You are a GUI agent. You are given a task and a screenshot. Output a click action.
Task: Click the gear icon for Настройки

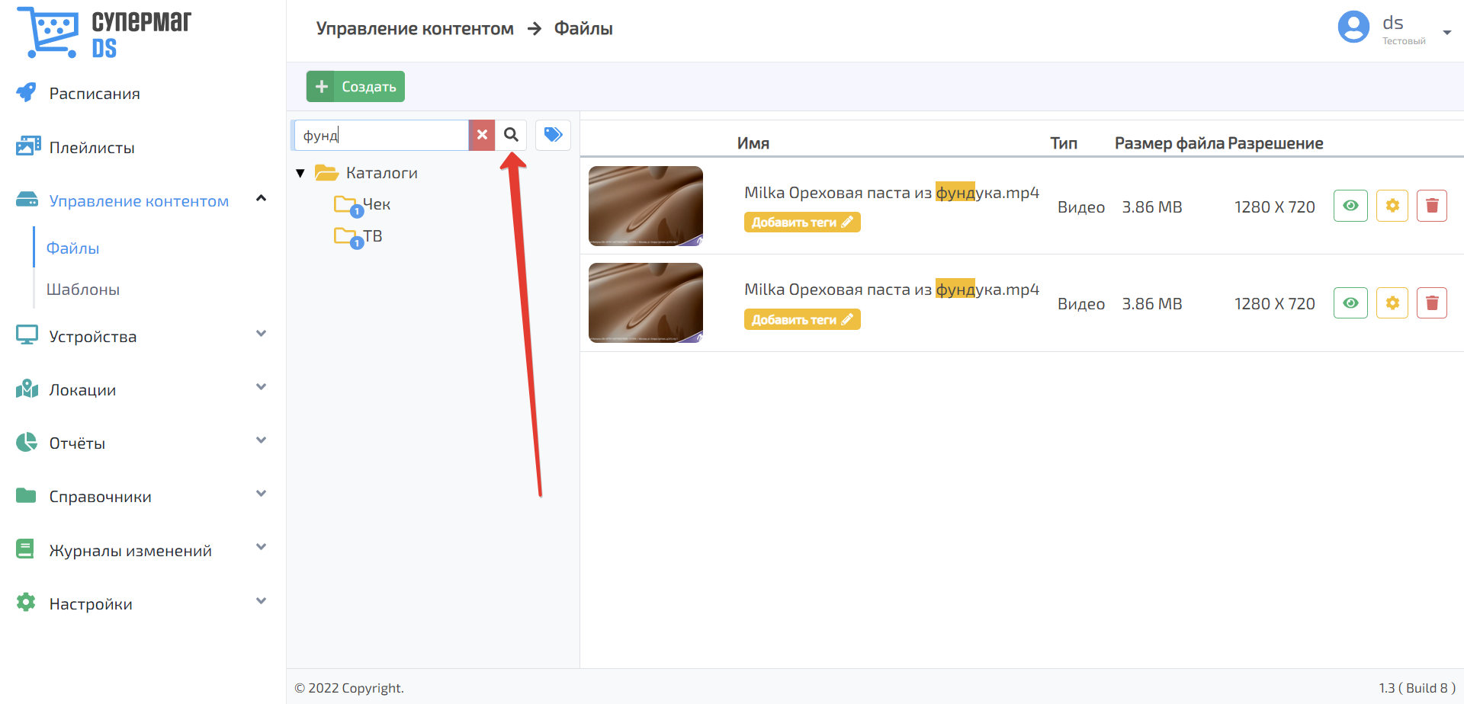26,602
